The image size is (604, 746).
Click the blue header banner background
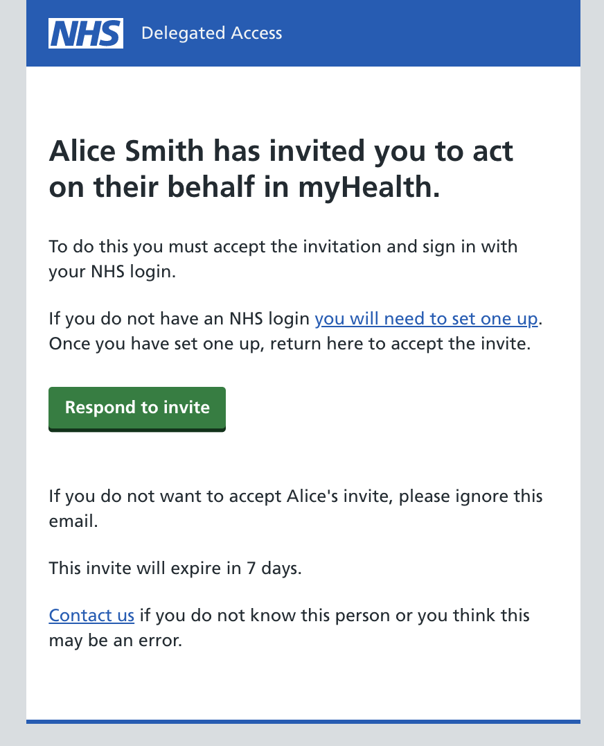427,33
